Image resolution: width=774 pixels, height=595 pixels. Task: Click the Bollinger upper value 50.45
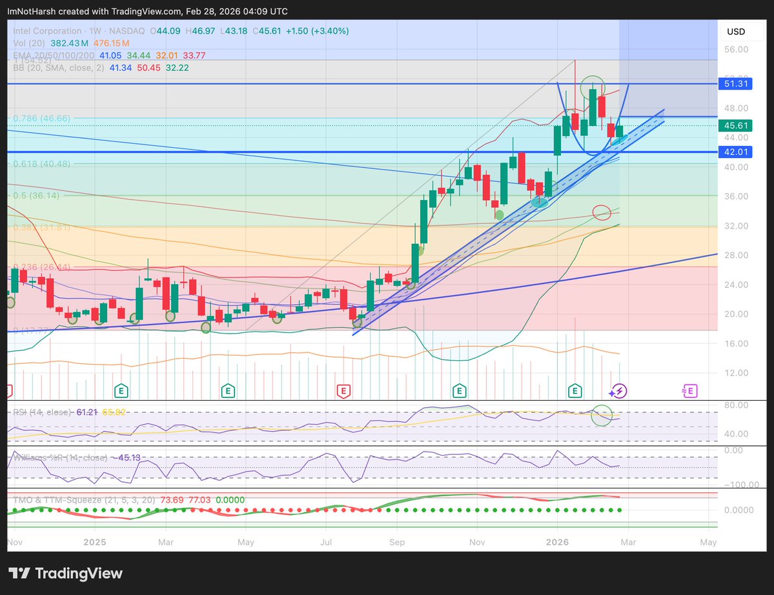148,68
